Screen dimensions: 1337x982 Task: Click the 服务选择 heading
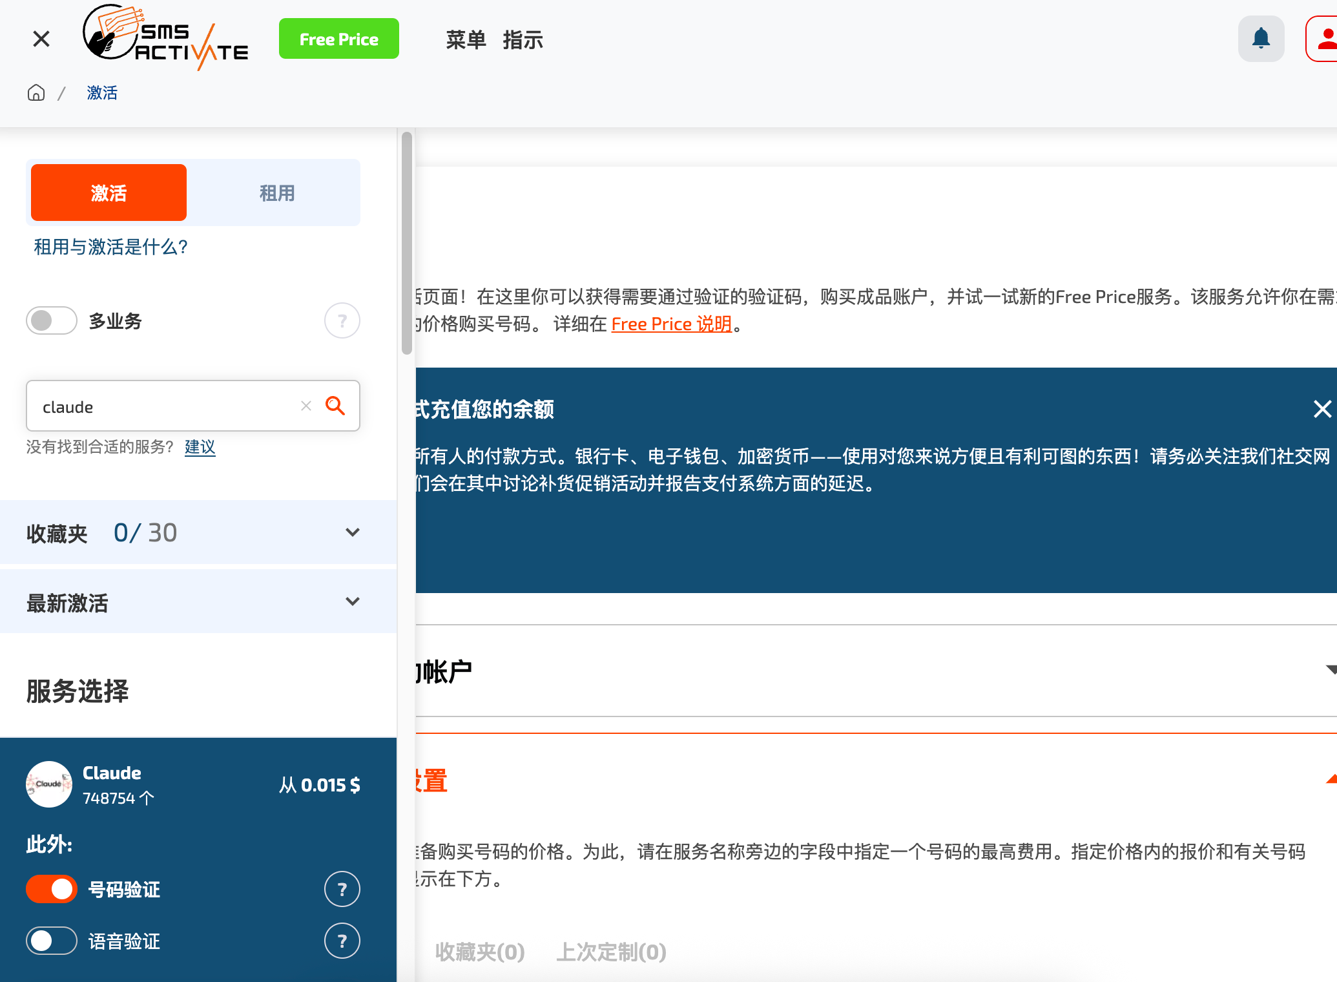(x=78, y=691)
